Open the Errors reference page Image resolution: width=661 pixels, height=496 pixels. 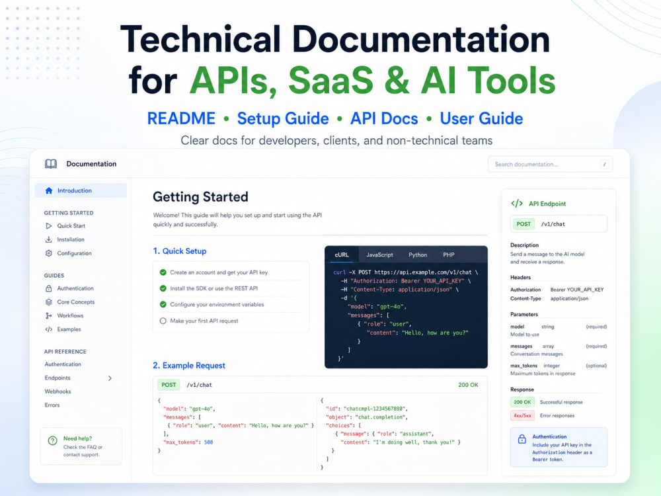coord(52,405)
